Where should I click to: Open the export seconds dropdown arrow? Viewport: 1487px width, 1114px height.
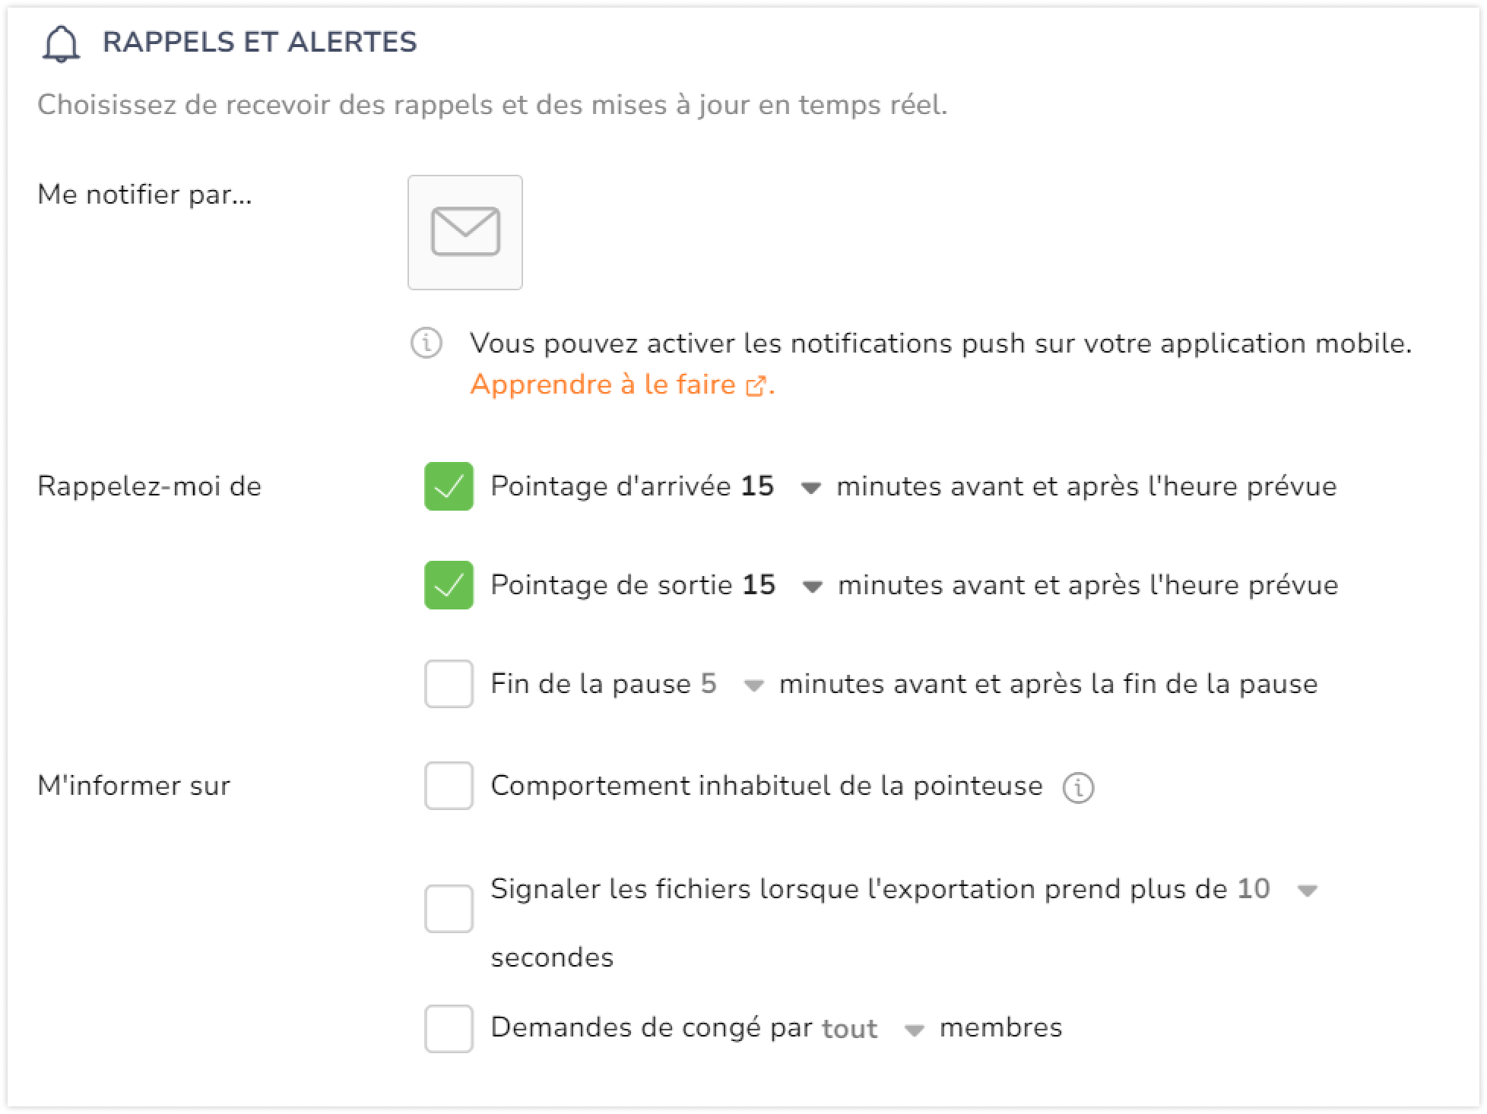1307,891
